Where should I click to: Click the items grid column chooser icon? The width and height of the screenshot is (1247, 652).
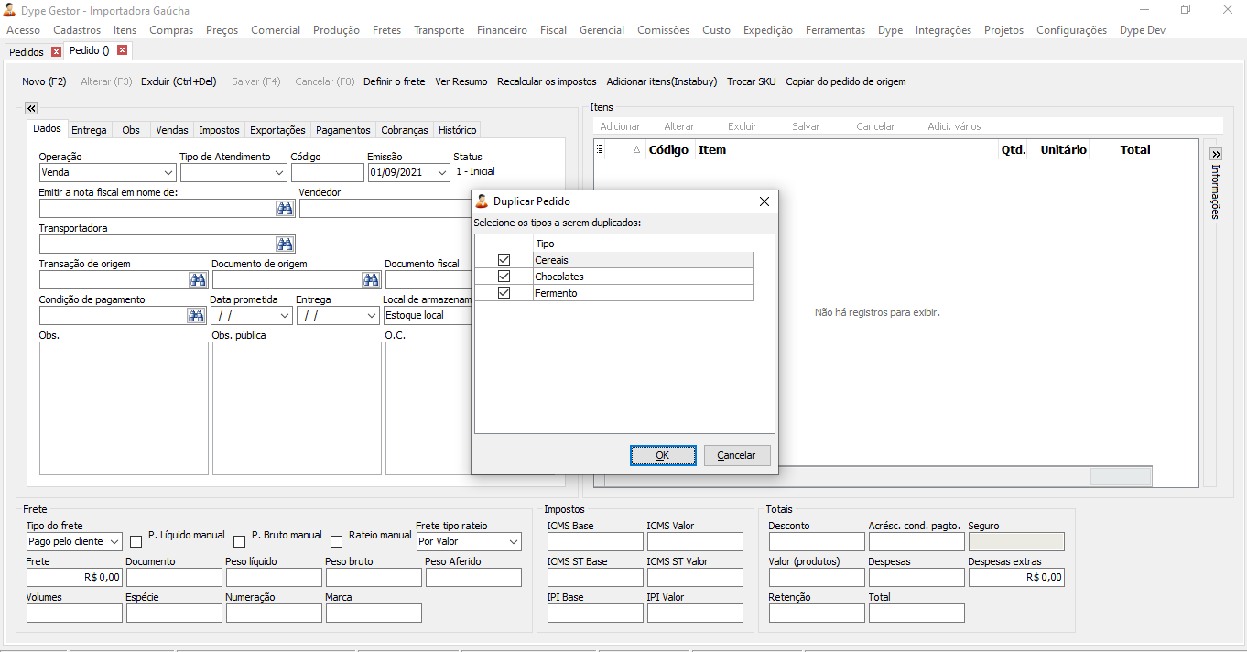pos(600,148)
